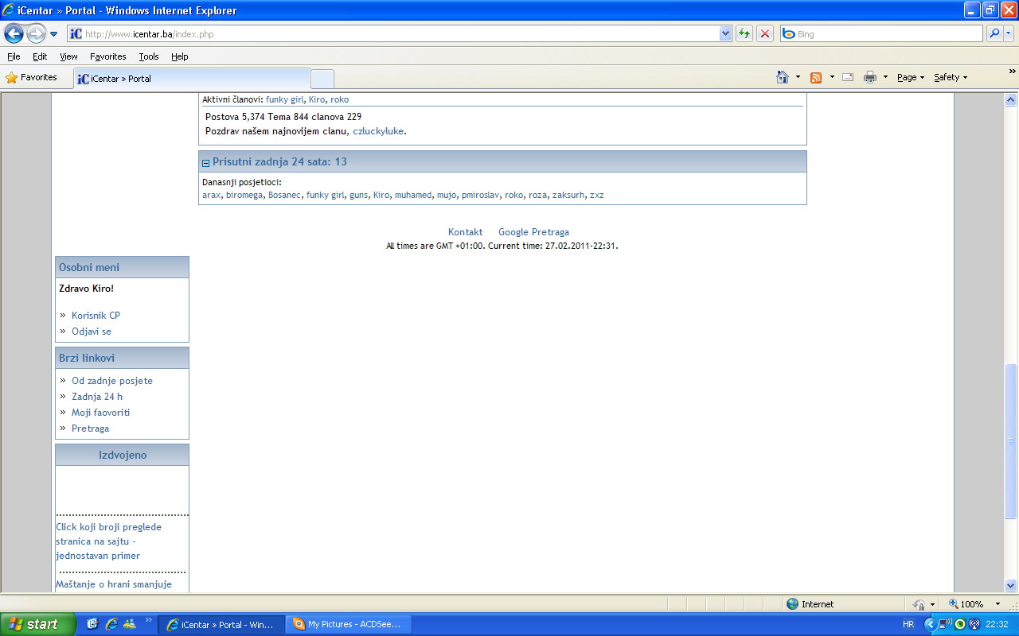Open the orange RSS feeds icon
This screenshot has height=636, width=1019.
[x=816, y=77]
